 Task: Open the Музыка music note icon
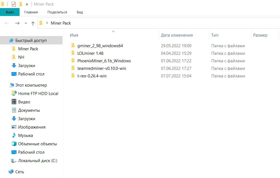click(14, 136)
